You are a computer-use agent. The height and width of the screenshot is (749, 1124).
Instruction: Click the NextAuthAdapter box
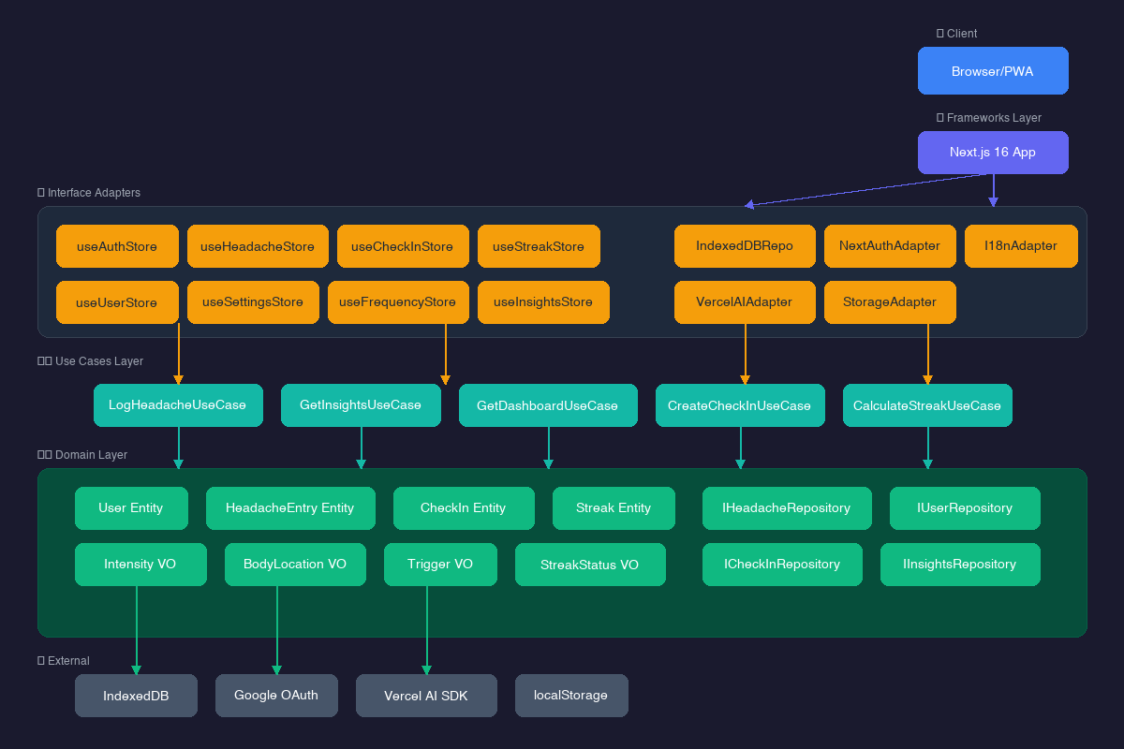tap(890, 246)
